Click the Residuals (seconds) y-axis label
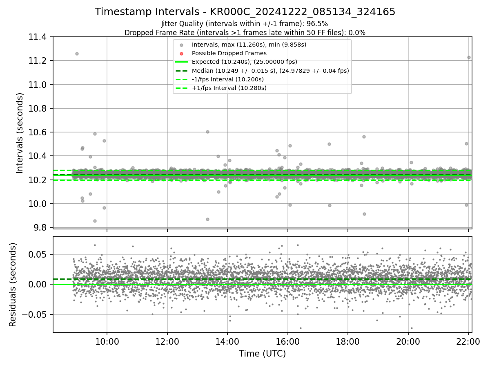Image resolution: width=490 pixels, height=368 pixels. click(13, 285)
